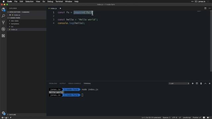Click the 'Hello world' output in the terminal

pos(56,92)
